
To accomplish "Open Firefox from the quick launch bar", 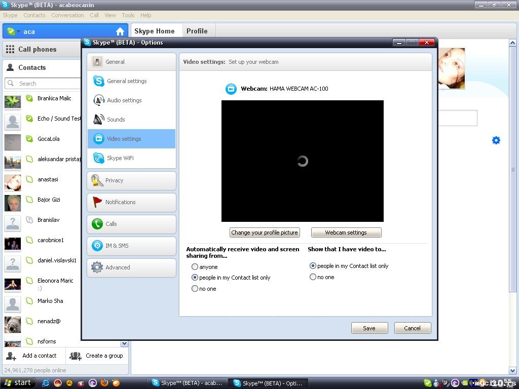I will click(104, 383).
